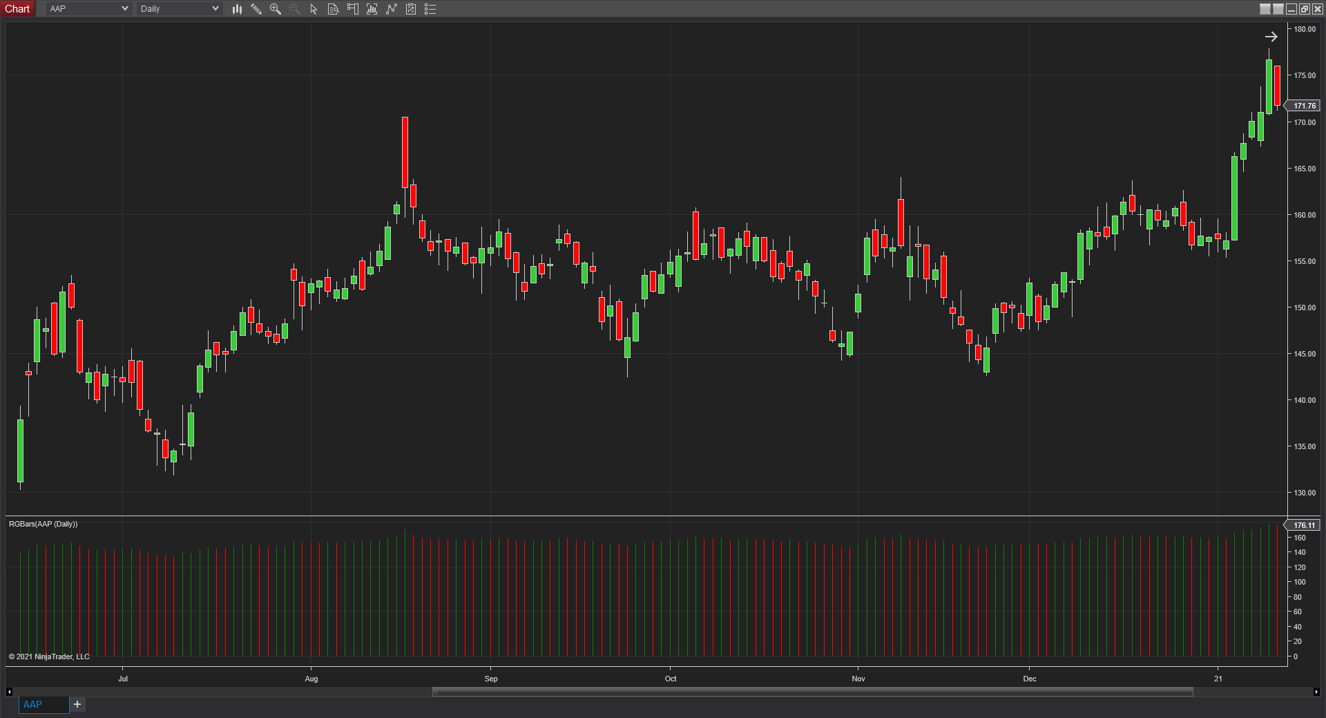Click the 160.00 price axis label
This screenshot has width=1326, height=718.
pyautogui.click(x=1305, y=215)
